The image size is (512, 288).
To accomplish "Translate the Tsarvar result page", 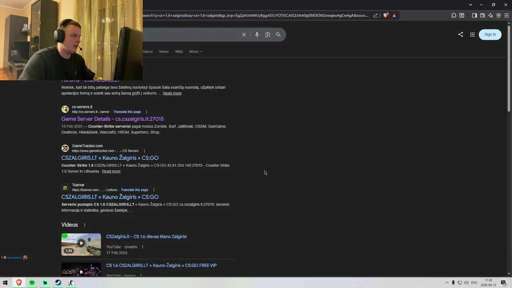I will click(x=134, y=190).
